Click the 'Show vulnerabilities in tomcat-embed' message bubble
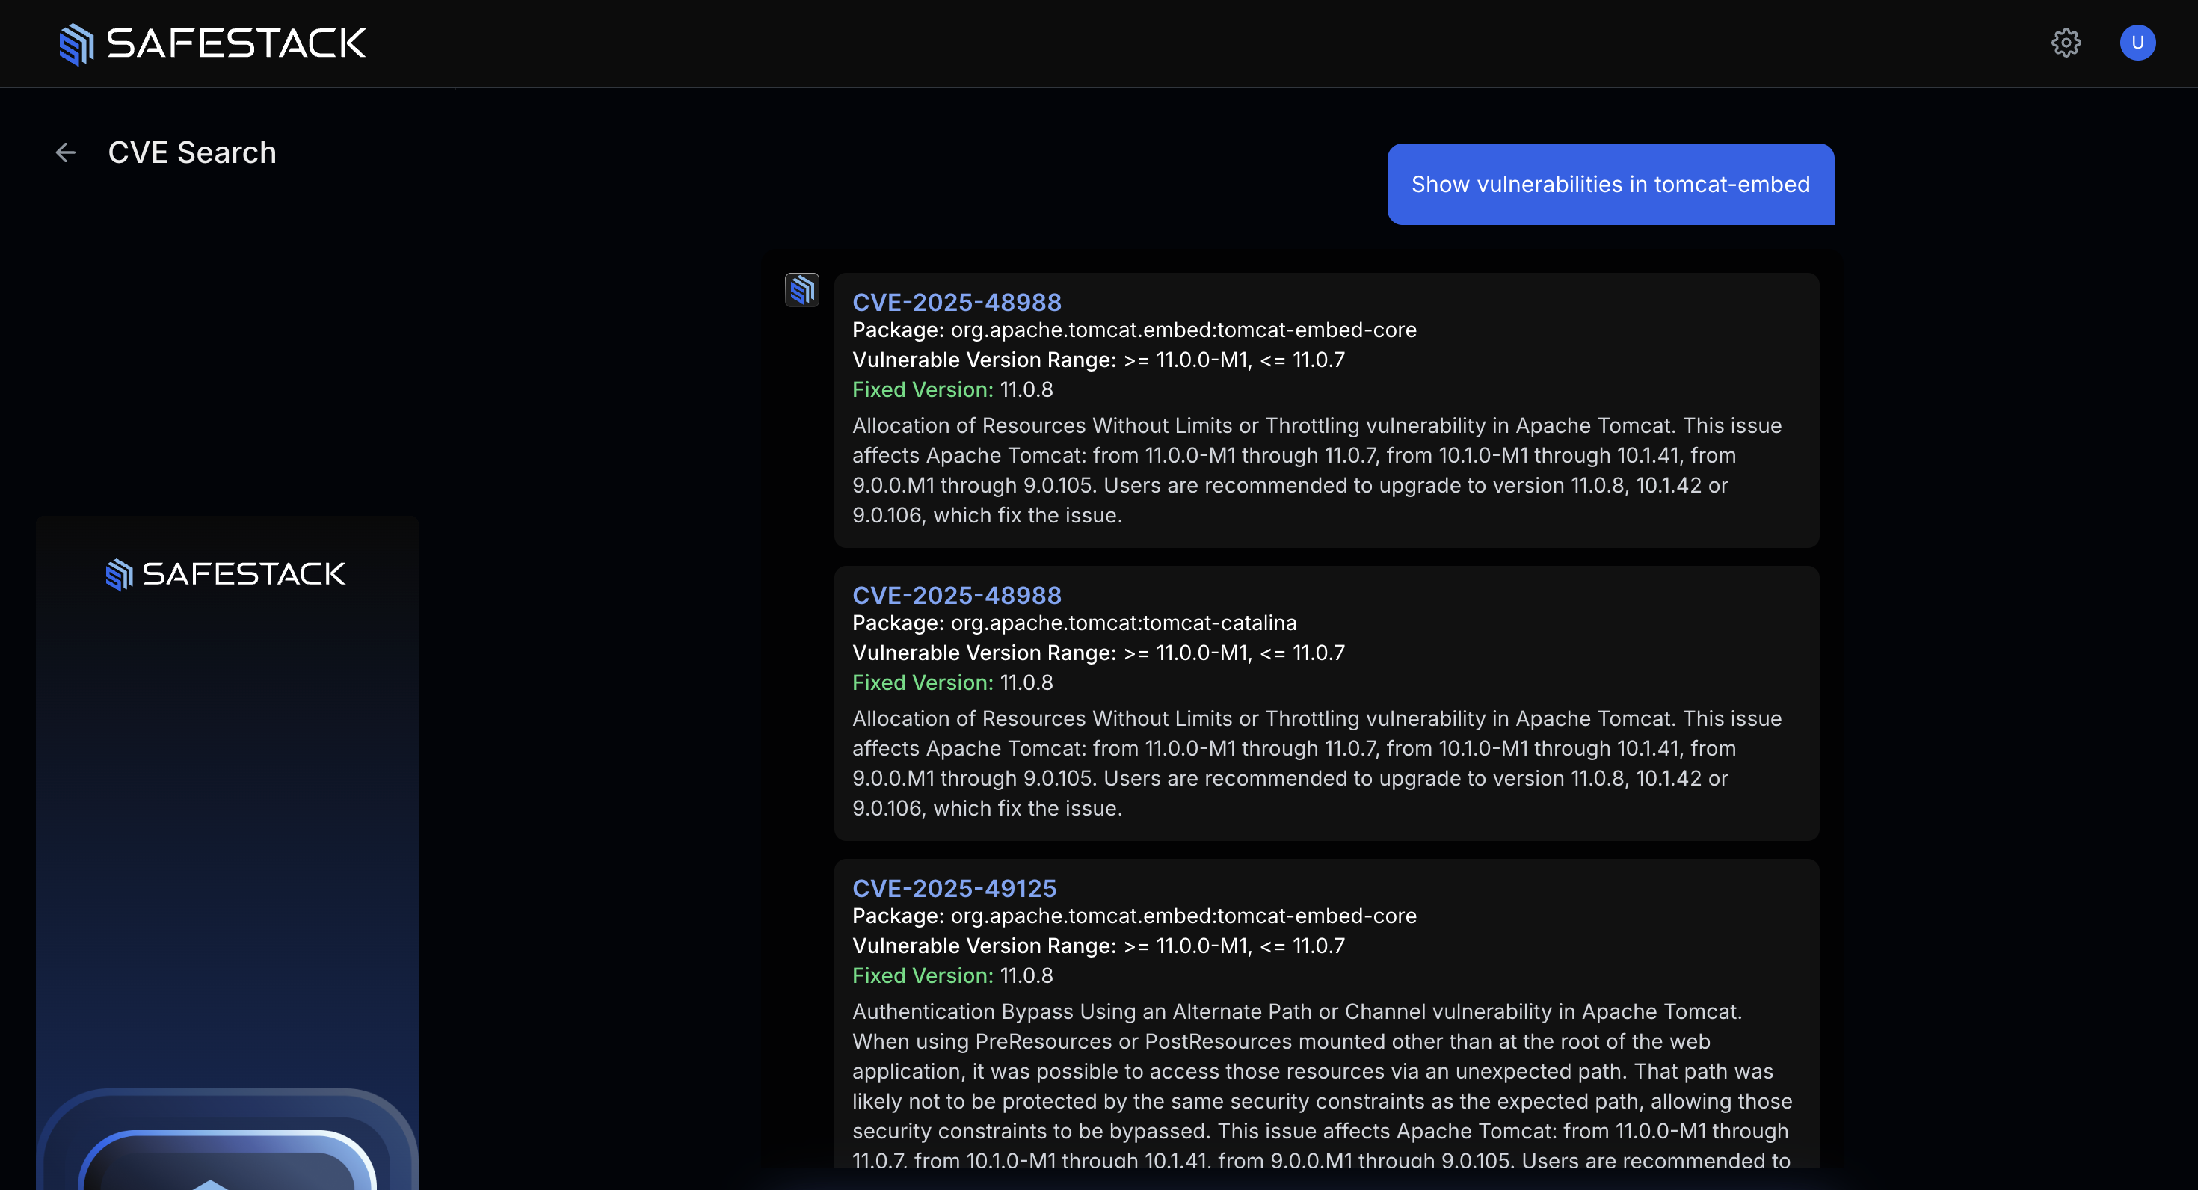Image resolution: width=2198 pixels, height=1190 pixels. (x=1610, y=185)
